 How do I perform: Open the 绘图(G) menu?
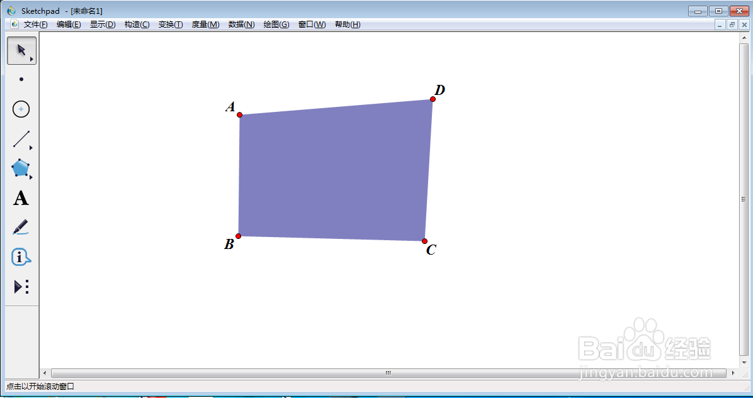(x=276, y=25)
